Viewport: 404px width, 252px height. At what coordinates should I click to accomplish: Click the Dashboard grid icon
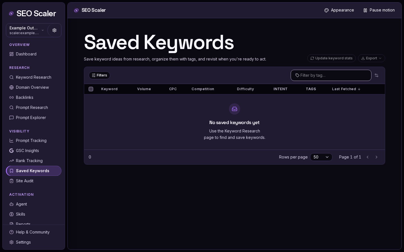click(12, 54)
